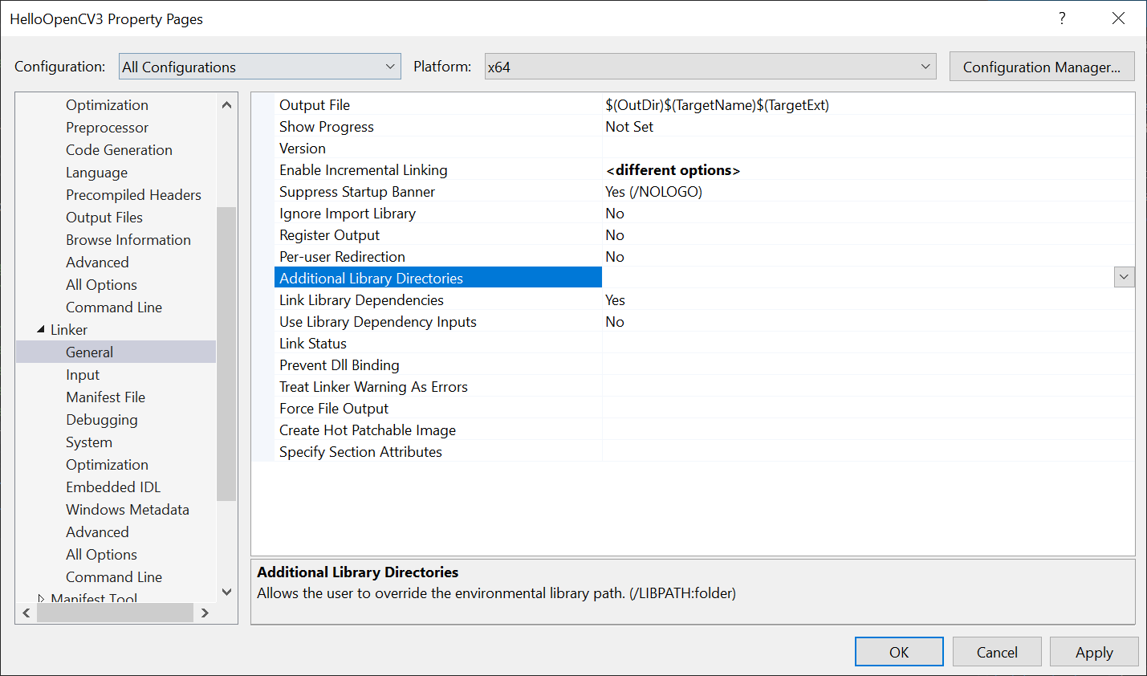The width and height of the screenshot is (1147, 676).
Task: Click the 'No' value for Per-user Redirection
Action: pyautogui.click(x=615, y=257)
